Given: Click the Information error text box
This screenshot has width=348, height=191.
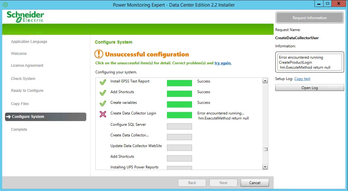Looking at the screenshot, I should coord(310,62).
